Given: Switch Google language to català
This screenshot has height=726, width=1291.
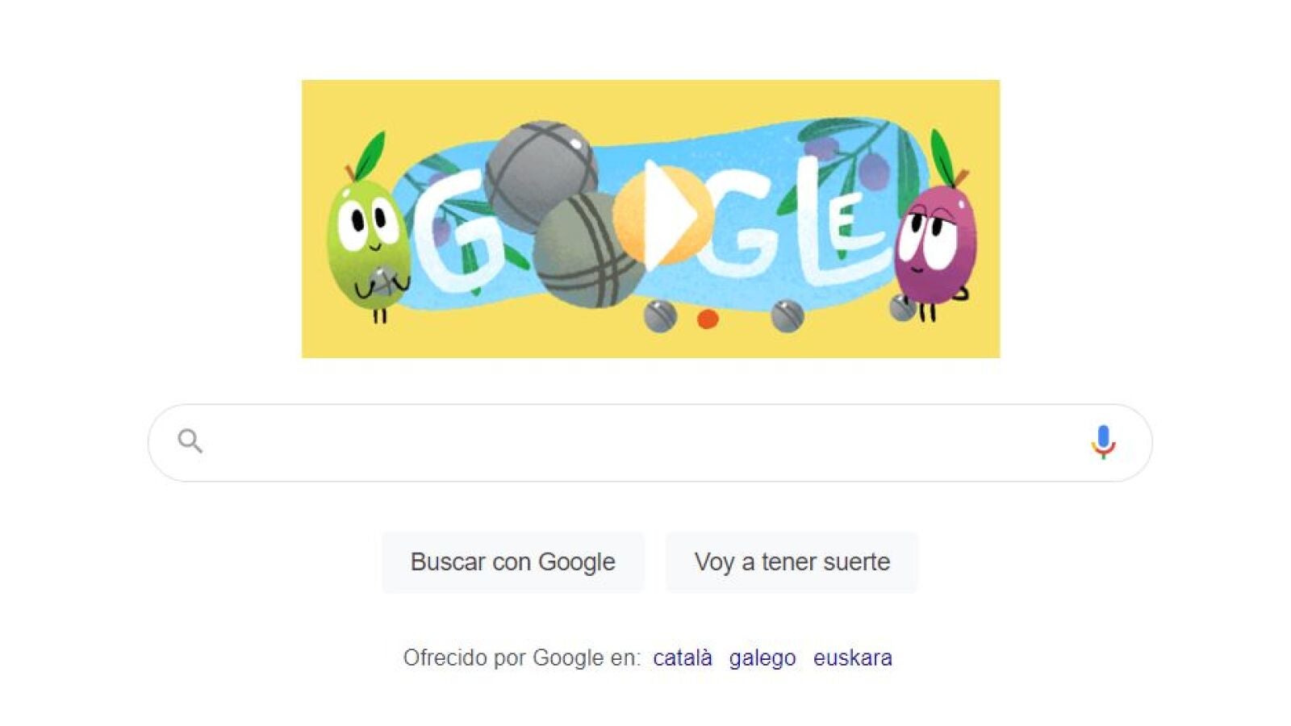Looking at the screenshot, I should tap(683, 657).
